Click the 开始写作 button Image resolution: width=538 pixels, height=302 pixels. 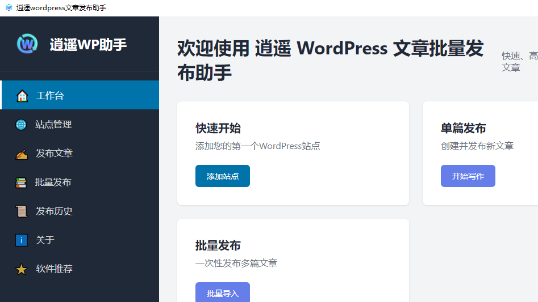pos(468,176)
